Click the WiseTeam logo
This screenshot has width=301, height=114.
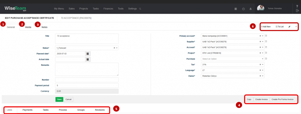pos(15,9)
